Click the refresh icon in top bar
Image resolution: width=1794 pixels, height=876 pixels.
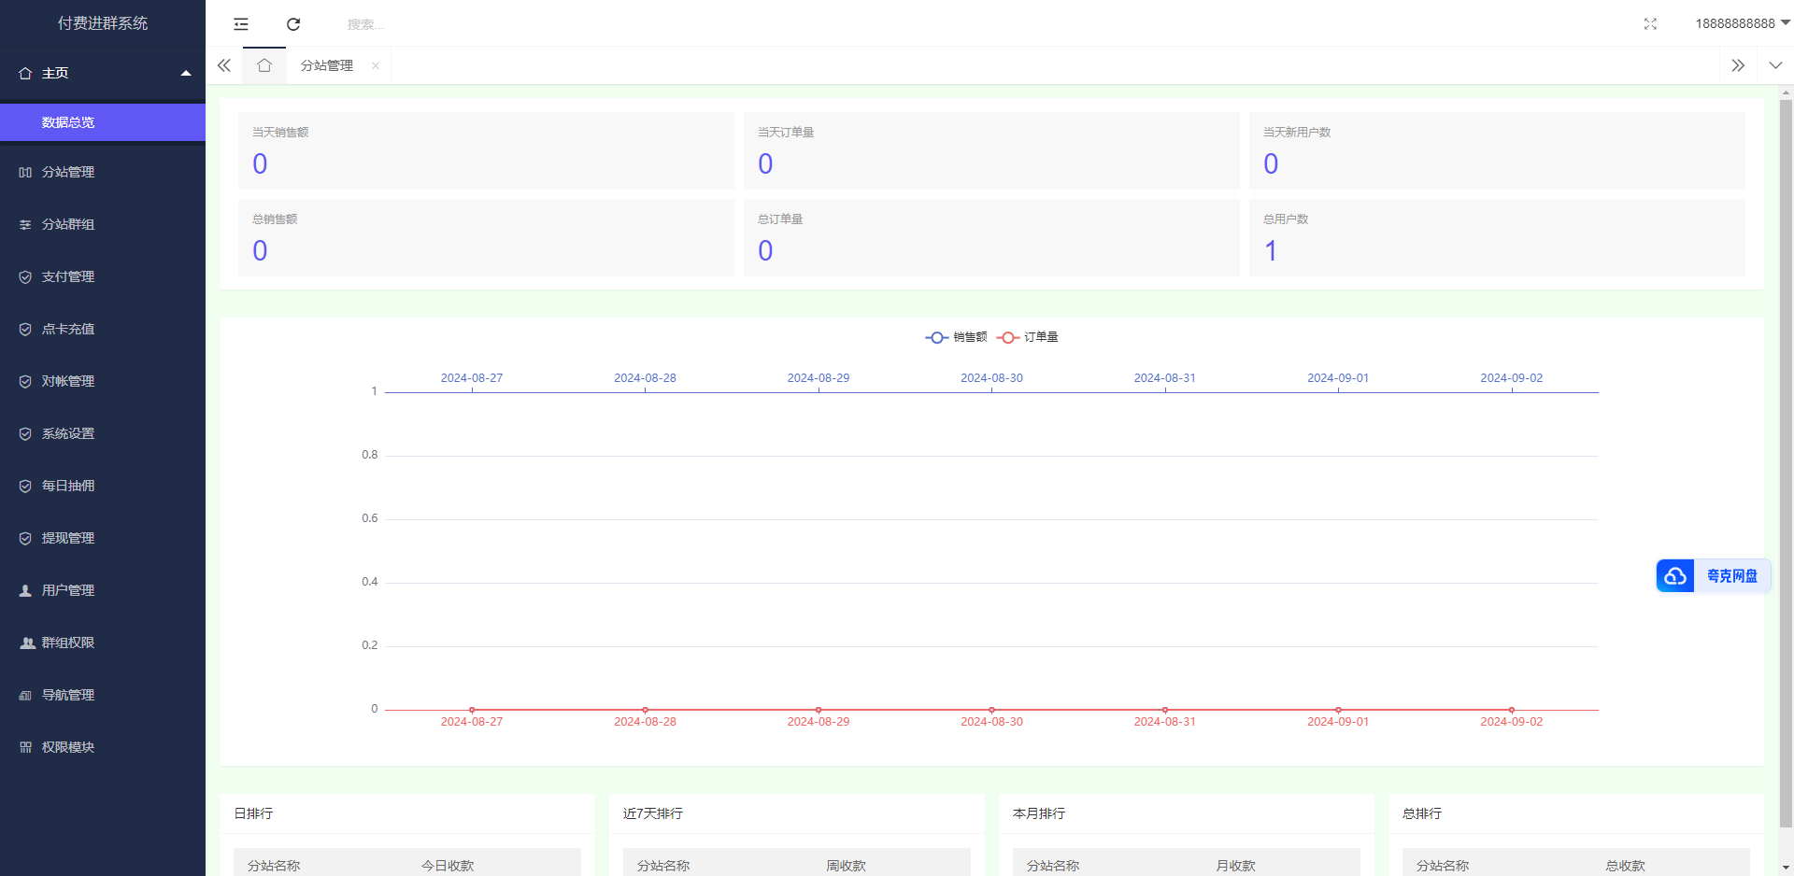tap(293, 23)
